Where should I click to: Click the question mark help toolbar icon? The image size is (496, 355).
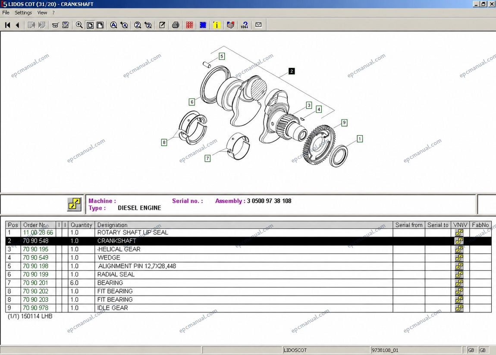(x=244, y=25)
